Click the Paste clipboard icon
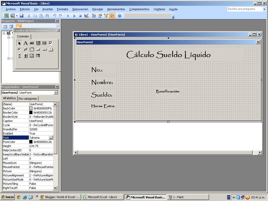Screen dimensions: 268x201 41,16
